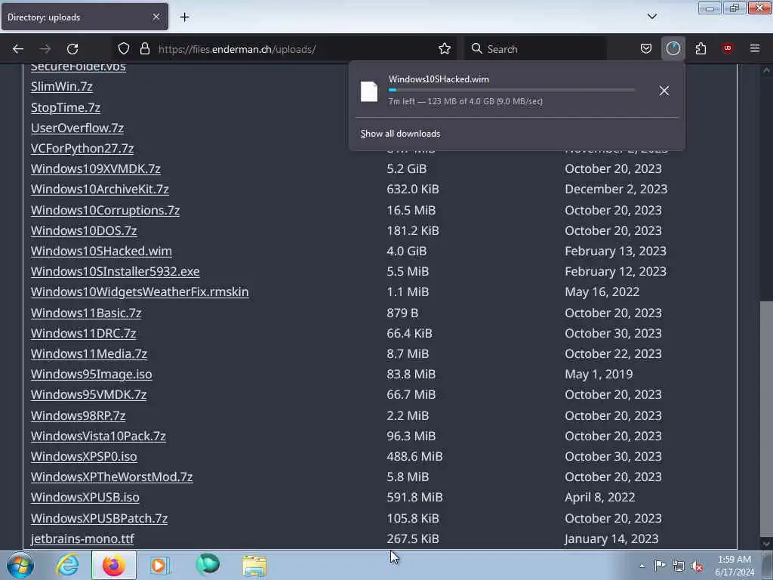Open the green globe taskbar application
This screenshot has height=580, width=773.
pos(208,564)
